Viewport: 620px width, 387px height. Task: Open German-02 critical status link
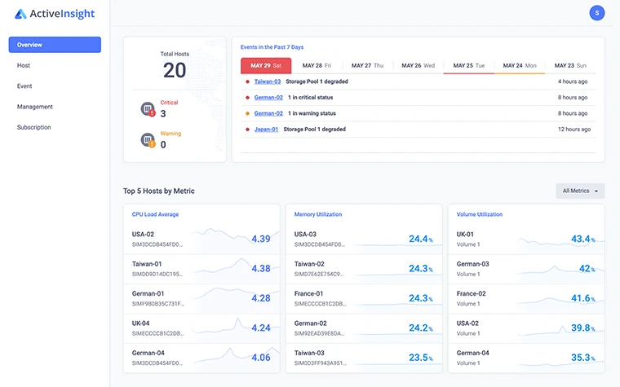268,97
